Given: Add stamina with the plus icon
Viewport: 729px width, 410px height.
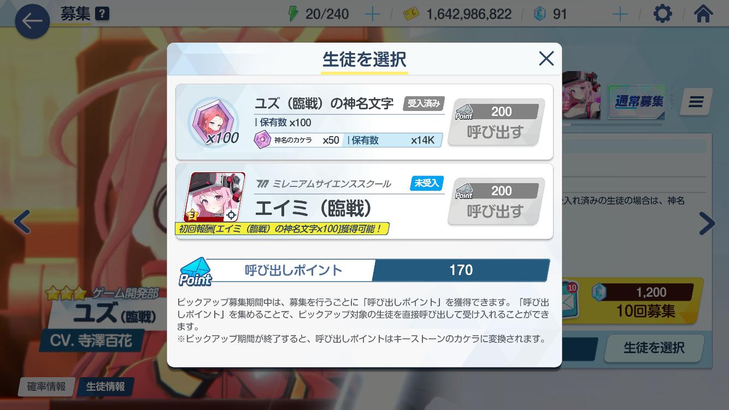Looking at the screenshot, I should [x=372, y=14].
